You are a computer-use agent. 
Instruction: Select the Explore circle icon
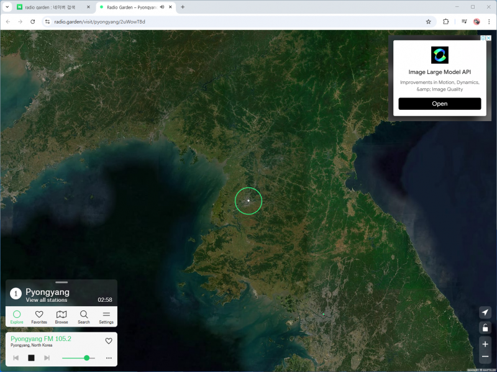tap(17, 317)
